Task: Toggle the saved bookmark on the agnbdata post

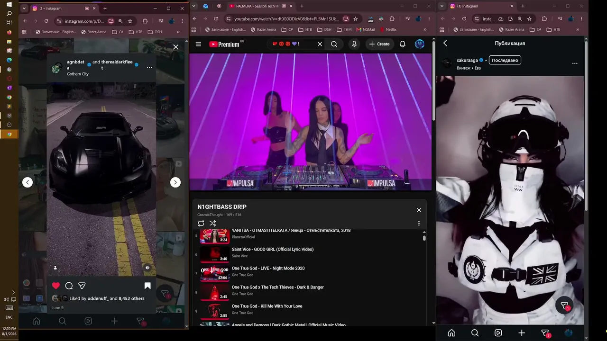Action: click(x=147, y=286)
